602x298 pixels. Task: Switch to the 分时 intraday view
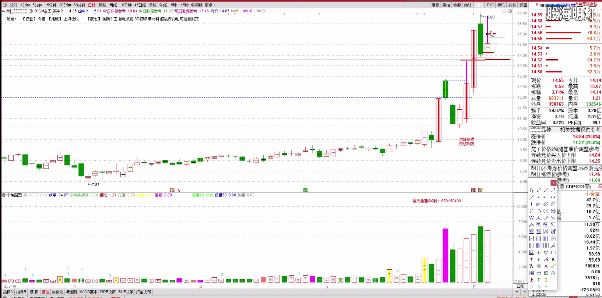click(13, 5)
